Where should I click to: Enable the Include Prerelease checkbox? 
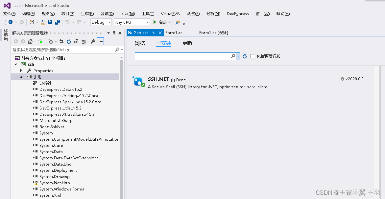[253, 56]
